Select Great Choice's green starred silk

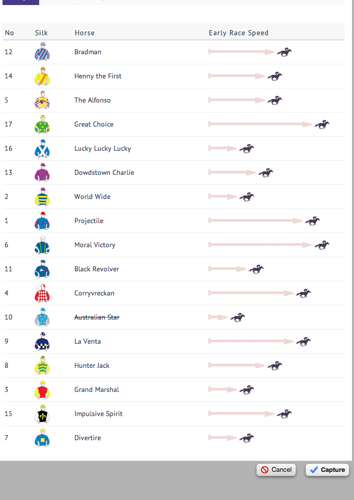coord(42,124)
